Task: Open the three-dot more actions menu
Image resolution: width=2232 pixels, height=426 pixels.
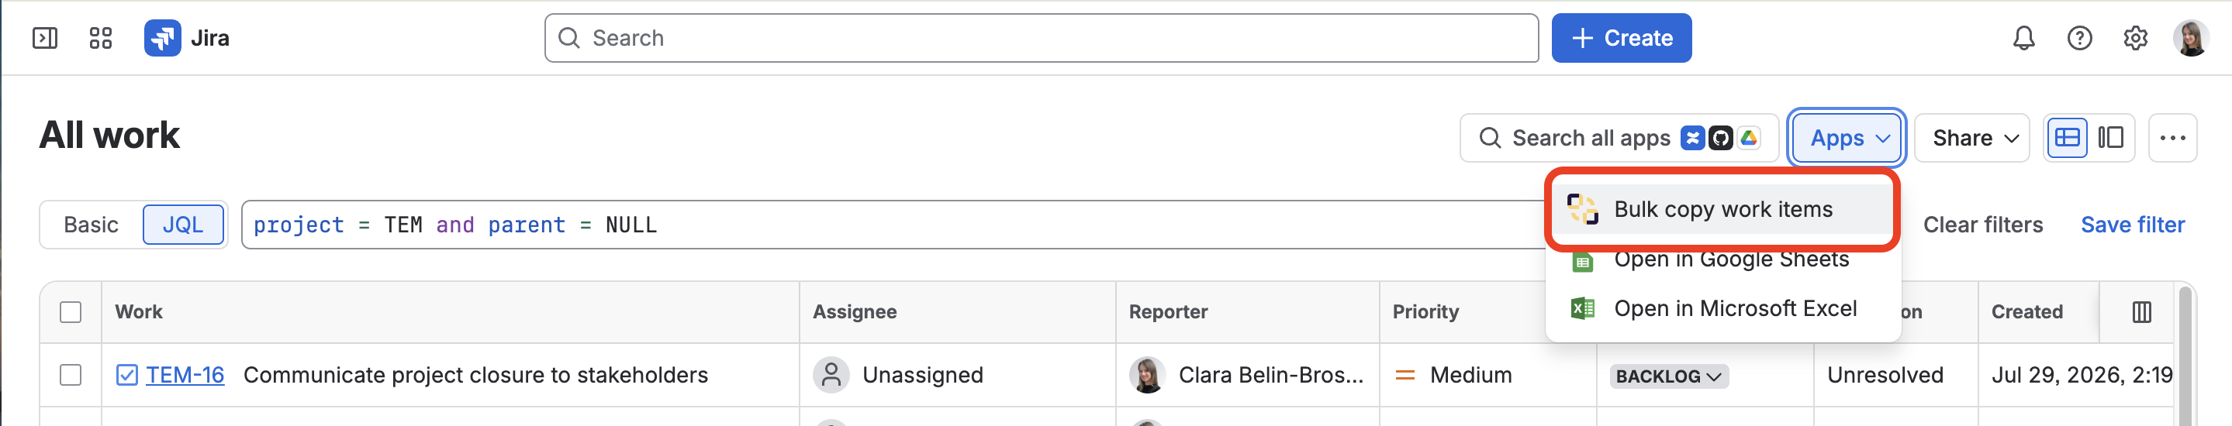Action: (2172, 138)
